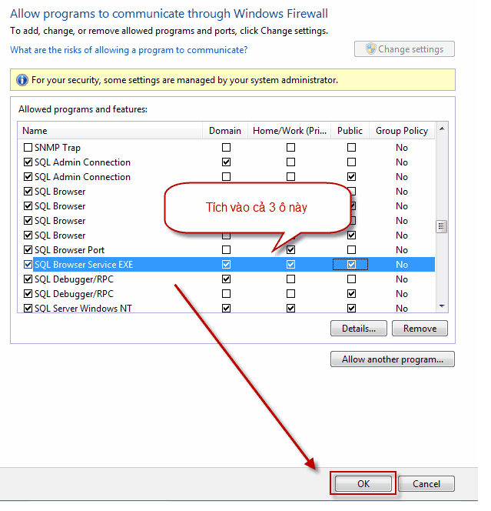
Task: Click the Change settings shield button
Action: pyautogui.click(x=404, y=49)
